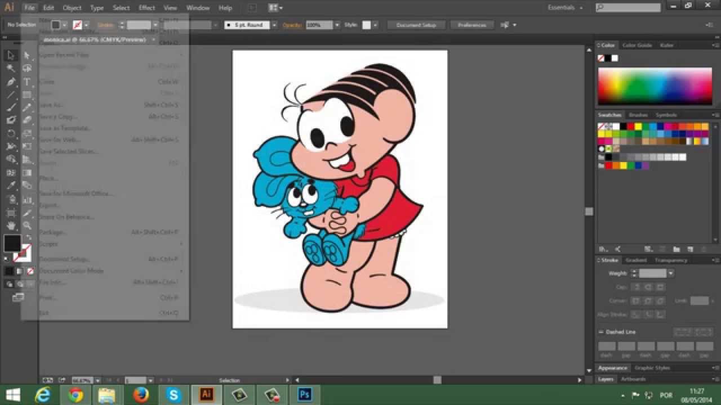Open the Transparency tab
The width and height of the screenshot is (721, 405).
(671, 260)
